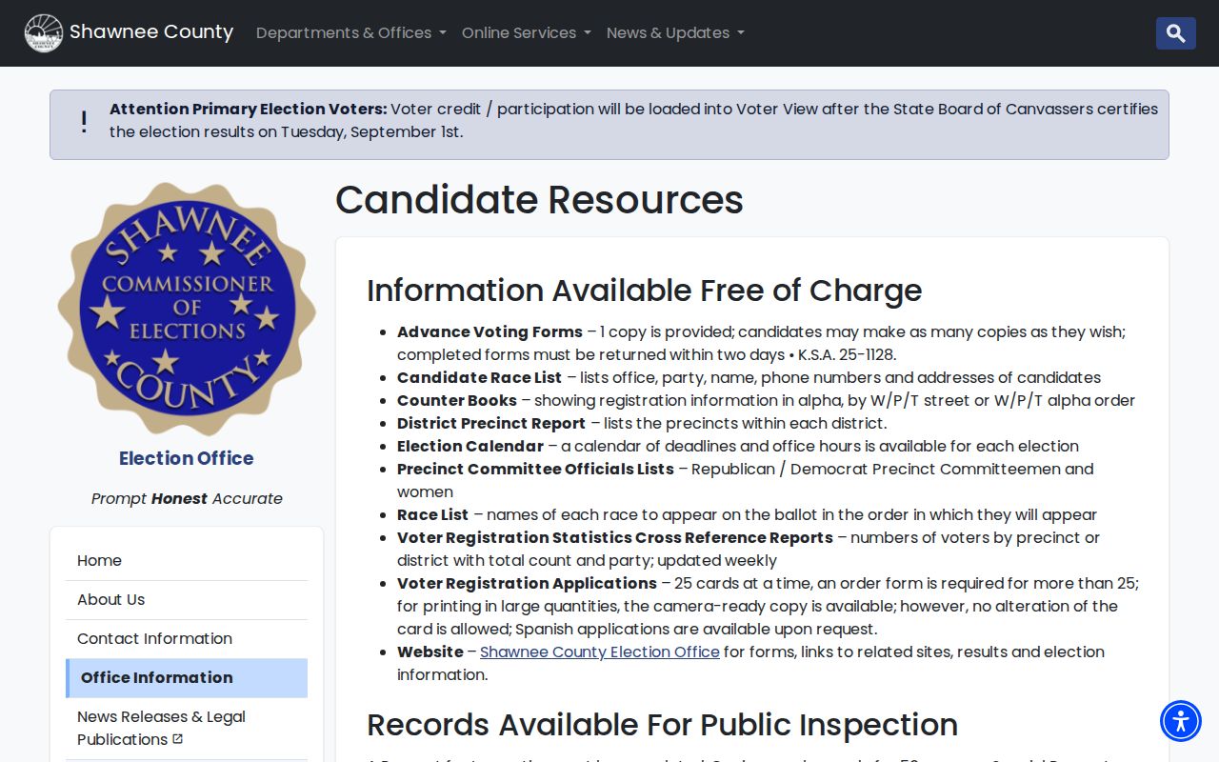Open the site search magnifier button
The image size is (1219, 762).
[1176, 33]
